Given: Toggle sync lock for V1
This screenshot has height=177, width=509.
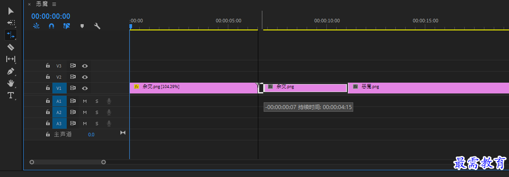Looking at the screenshot, I should click(x=73, y=88).
